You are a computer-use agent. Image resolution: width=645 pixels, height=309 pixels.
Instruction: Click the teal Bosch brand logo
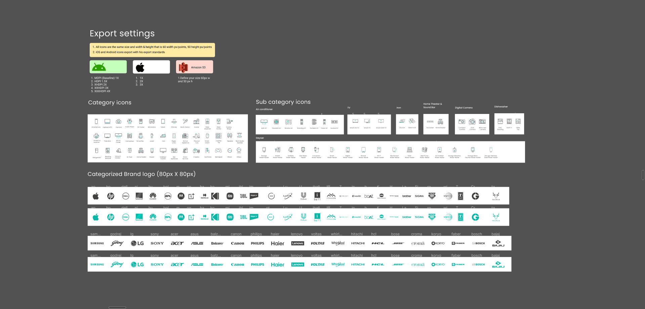pyautogui.click(x=478, y=264)
